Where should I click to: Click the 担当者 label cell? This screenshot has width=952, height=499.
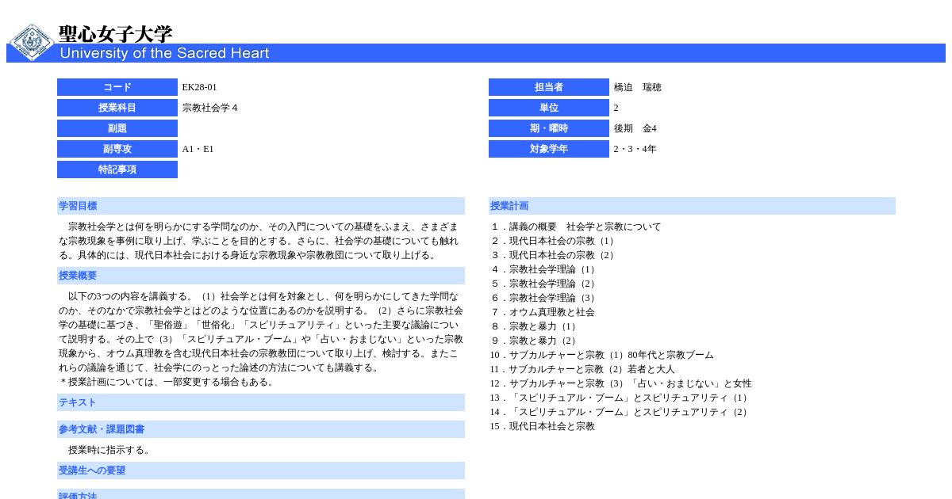[549, 87]
